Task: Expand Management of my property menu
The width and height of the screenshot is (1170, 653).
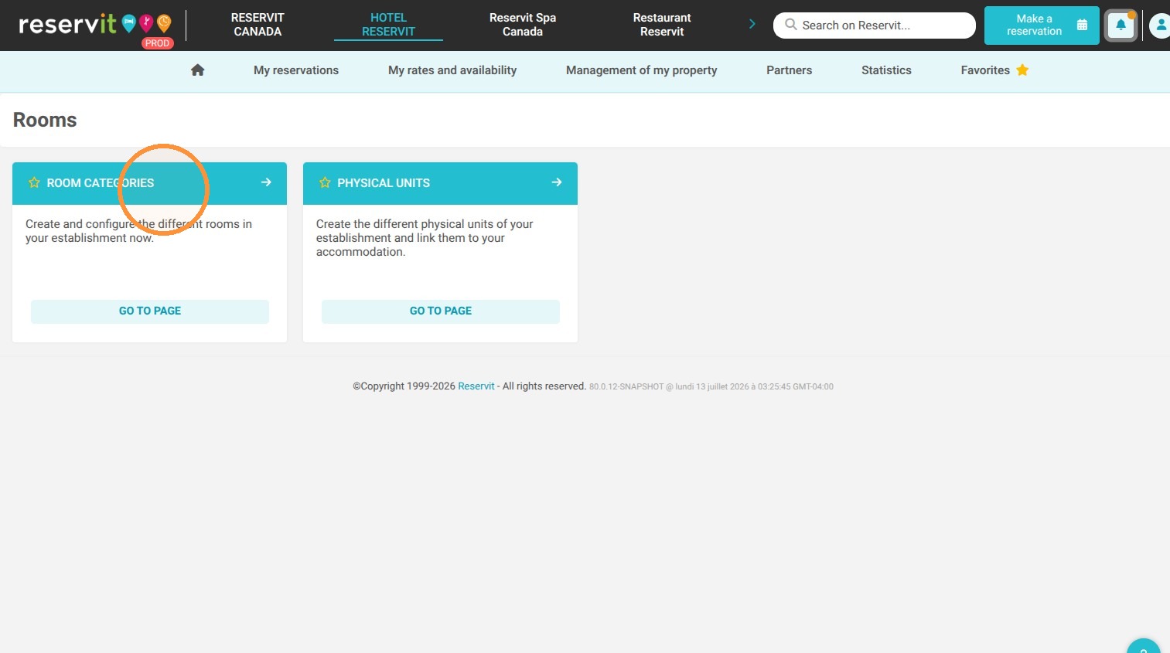Action: click(x=642, y=70)
